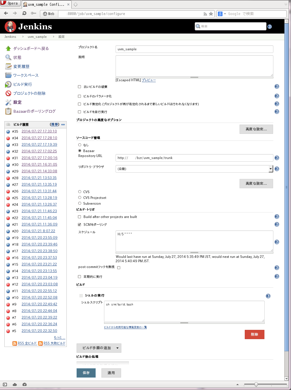Click the プロジェクト名 input field
The image size is (291, 390).
point(194,49)
